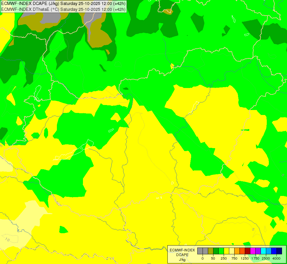Click the red-orange legend swatch
Viewport: 287px width, 264px height.
[242, 251]
